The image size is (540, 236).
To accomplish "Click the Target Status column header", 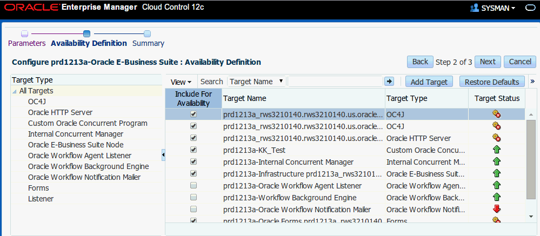I will coord(497,98).
